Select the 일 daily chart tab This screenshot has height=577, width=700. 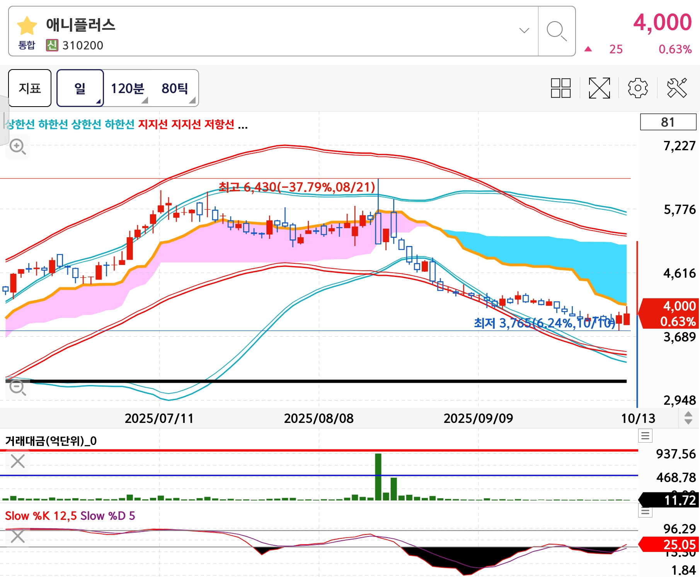click(x=80, y=88)
